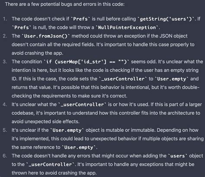This screenshot has width=205, height=177.
Task: Click the `users` inline code in item 6
Action: coord(178,156)
